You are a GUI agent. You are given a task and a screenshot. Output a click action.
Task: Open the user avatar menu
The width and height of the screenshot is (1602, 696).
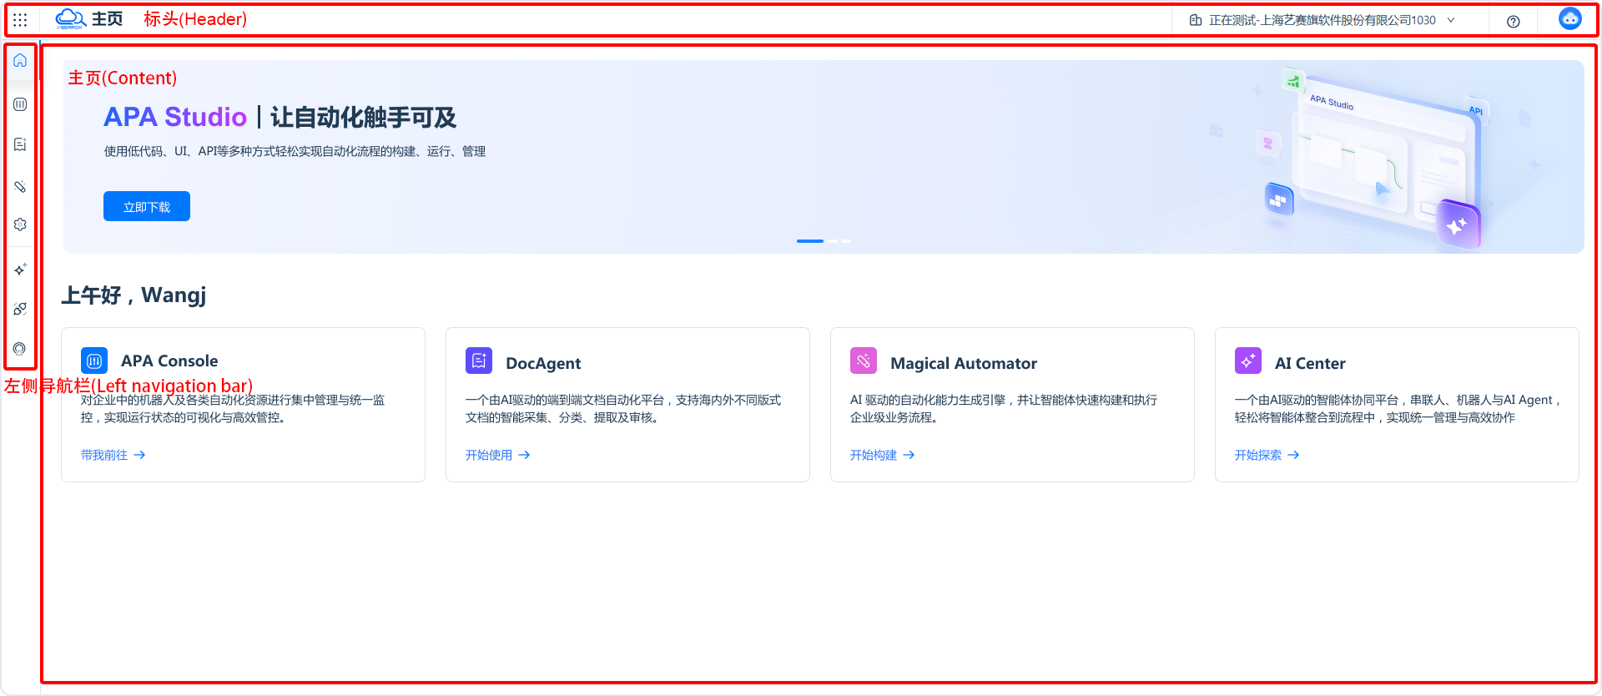(x=1570, y=18)
